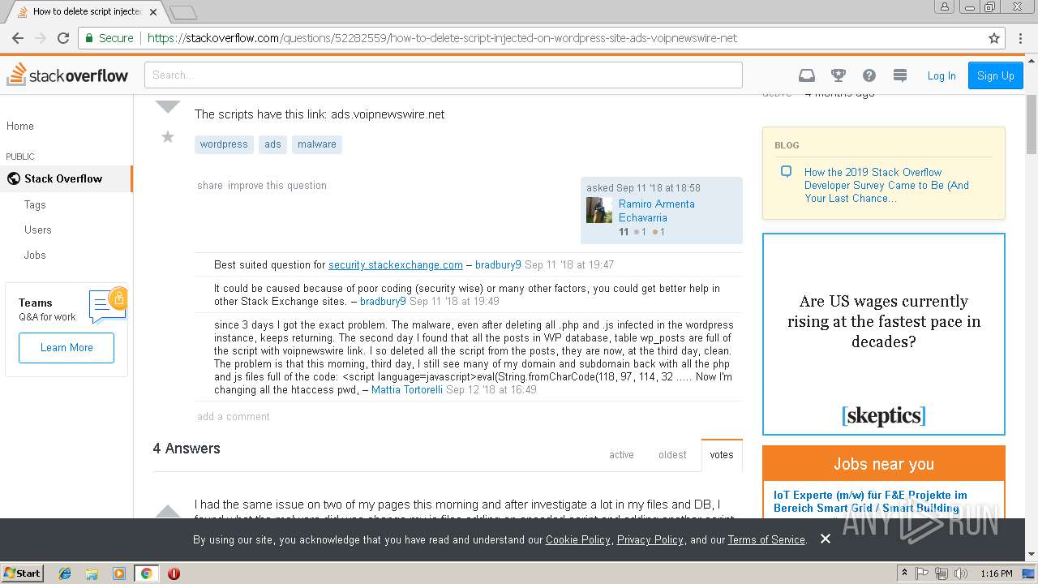Viewport: 1038px width, 584px height.
Task: Open a new browser tab
Action: coord(183,12)
